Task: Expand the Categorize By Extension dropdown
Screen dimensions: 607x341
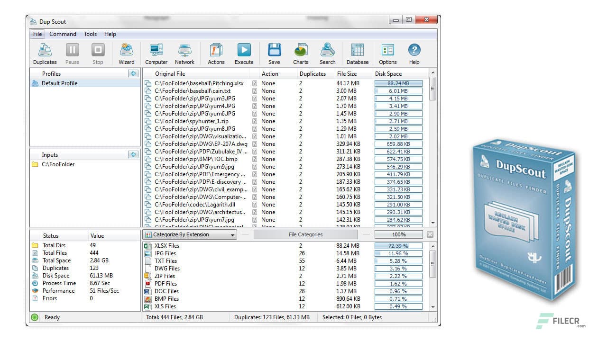Action: pyautogui.click(x=190, y=234)
